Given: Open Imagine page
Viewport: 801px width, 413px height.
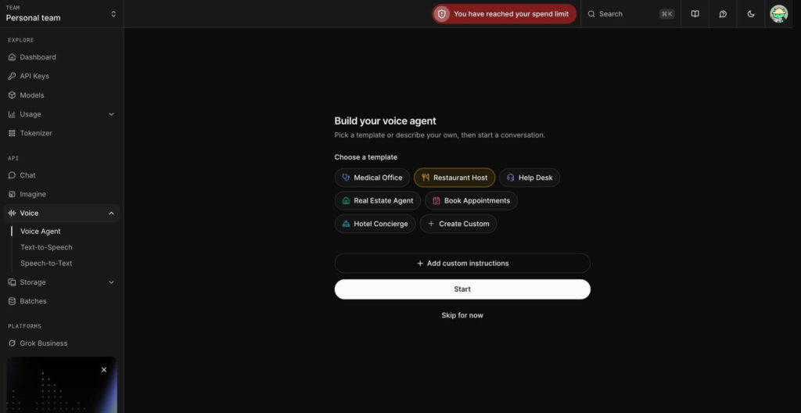Looking at the screenshot, I should (61, 194).
